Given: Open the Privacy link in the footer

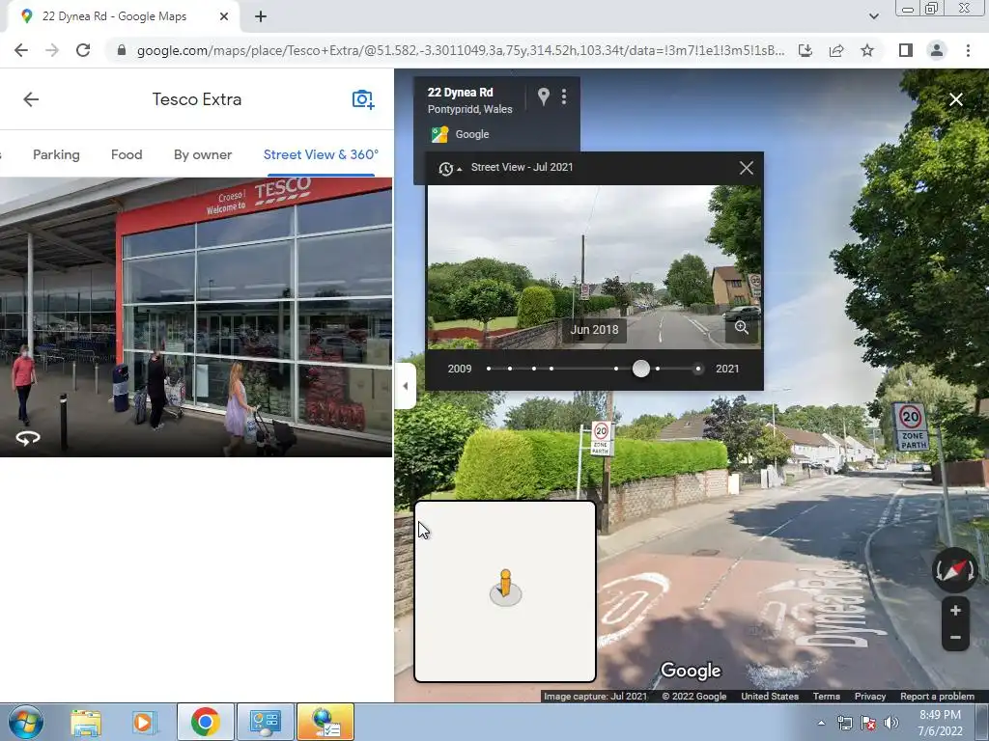Looking at the screenshot, I should pos(870,697).
